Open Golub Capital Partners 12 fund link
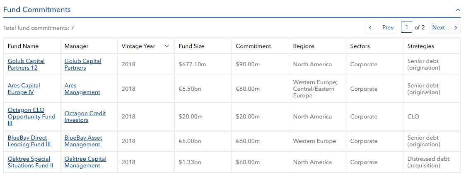The image size is (466, 179). (x=26, y=64)
